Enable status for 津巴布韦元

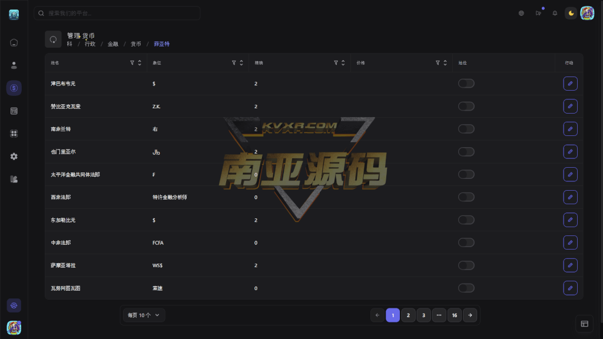(x=466, y=84)
